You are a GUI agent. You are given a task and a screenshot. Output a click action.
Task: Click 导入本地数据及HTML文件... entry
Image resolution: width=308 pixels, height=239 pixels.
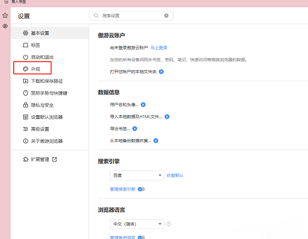tap(136, 117)
